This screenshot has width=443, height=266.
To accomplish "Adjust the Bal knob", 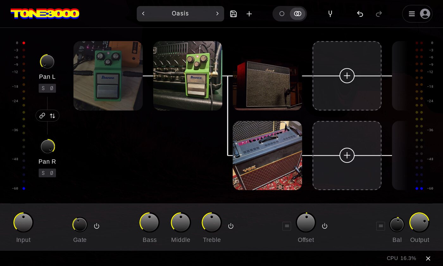I will [397, 225].
